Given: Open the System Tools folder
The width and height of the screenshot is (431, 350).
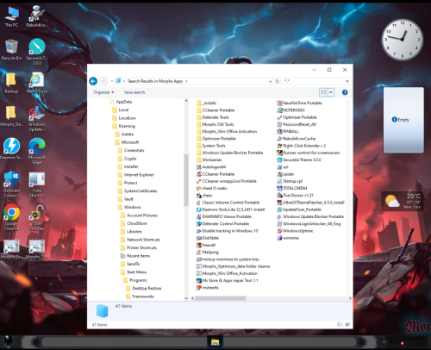Looking at the screenshot, I should [210, 146].
